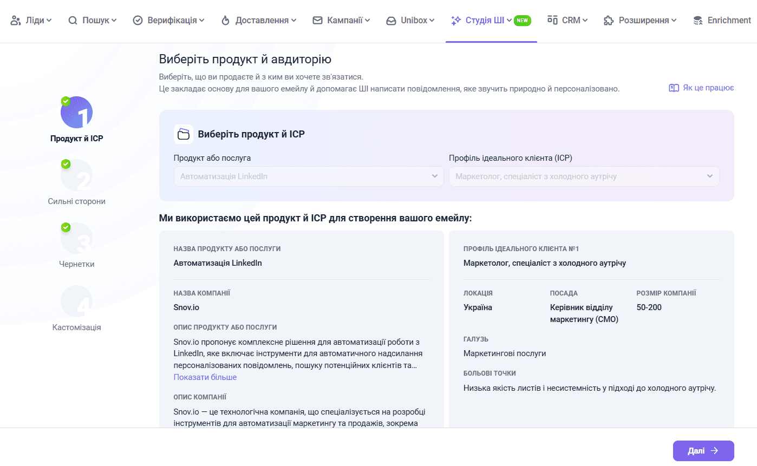The width and height of the screenshot is (757, 466).
Task: Click the Розширення puzzle icon
Action: (609, 21)
